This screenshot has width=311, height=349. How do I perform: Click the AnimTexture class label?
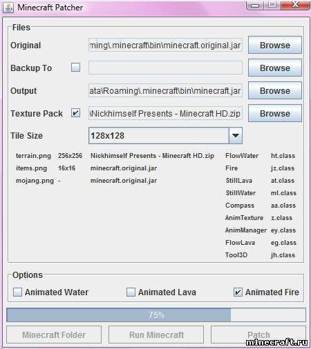(244, 218)
